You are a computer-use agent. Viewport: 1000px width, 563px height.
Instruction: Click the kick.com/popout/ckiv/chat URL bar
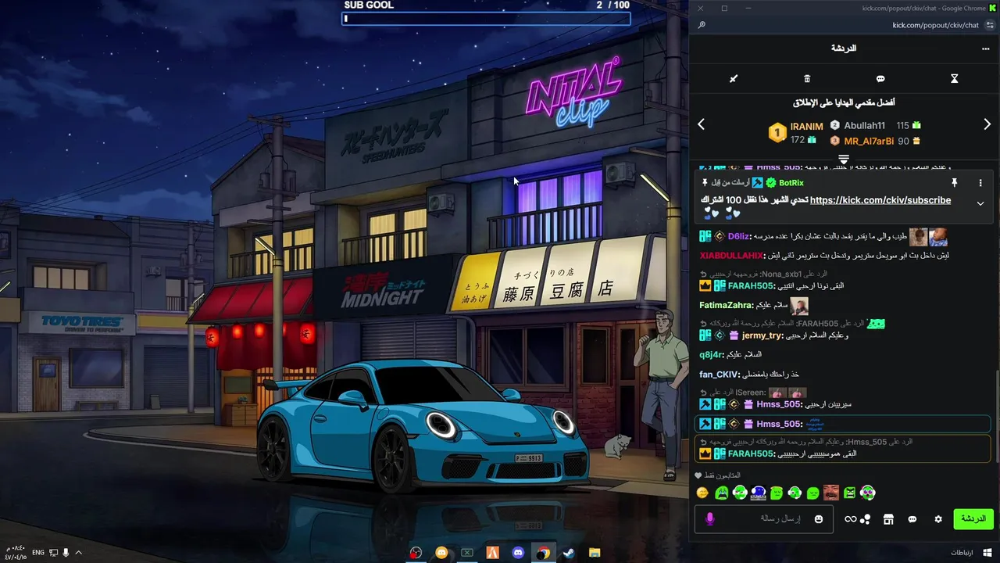[935, 25]
